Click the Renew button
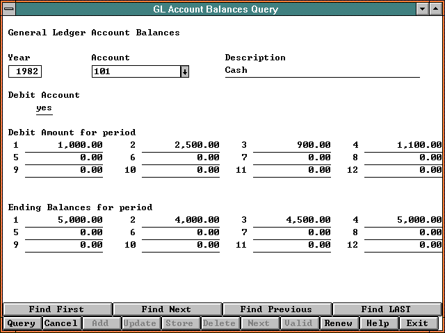The width and height of the screenshot is (445, 333). click(339, 323)
